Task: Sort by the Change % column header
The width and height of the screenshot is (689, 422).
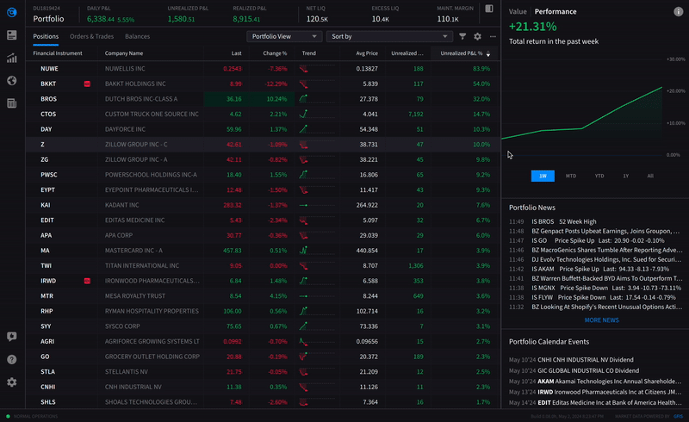Action: [275, 53]
